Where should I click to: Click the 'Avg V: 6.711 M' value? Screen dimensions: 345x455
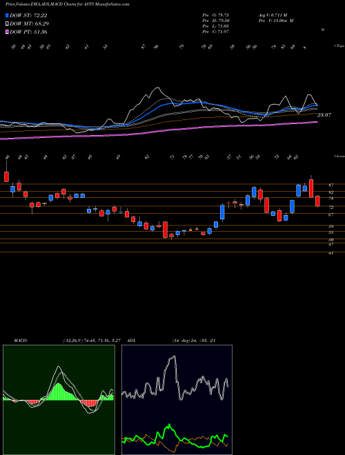pos(273,15)
